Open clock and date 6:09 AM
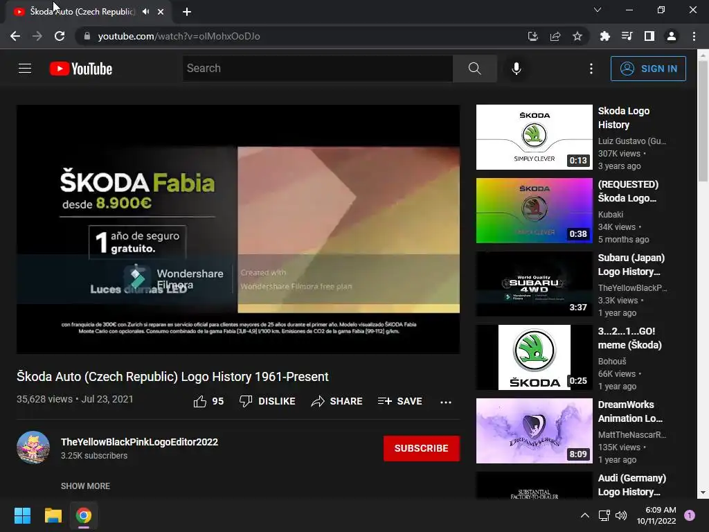The image size is (709, 532). (656, 515)
